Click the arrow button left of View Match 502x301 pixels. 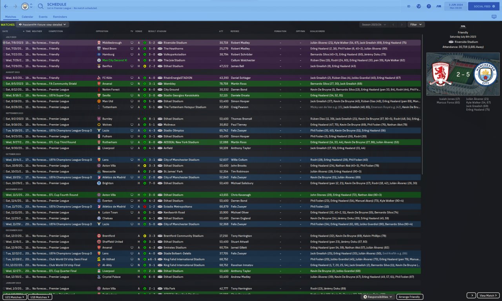pyautogui.click(x=471, y=296)
